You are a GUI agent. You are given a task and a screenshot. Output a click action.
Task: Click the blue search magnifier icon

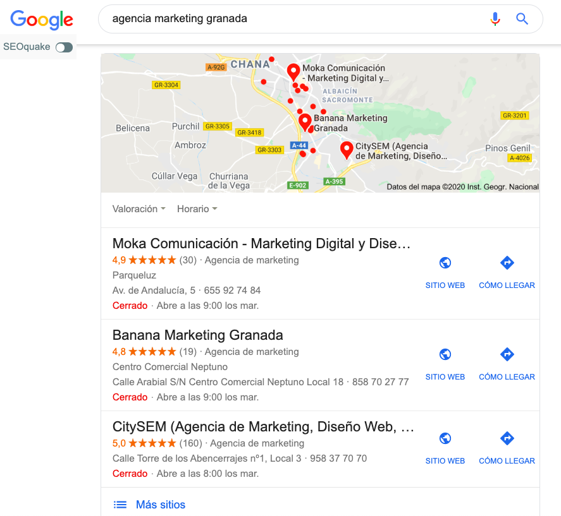tap(522, 19)
